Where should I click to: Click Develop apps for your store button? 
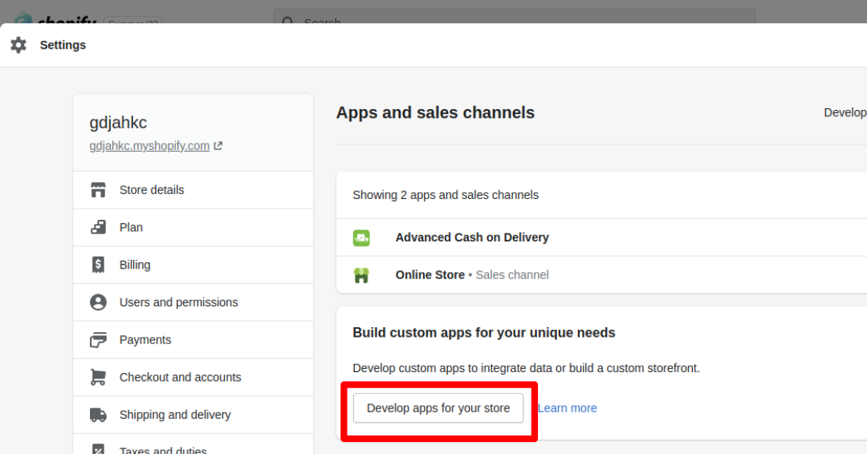pyautogui.click(x=438, y=408)
